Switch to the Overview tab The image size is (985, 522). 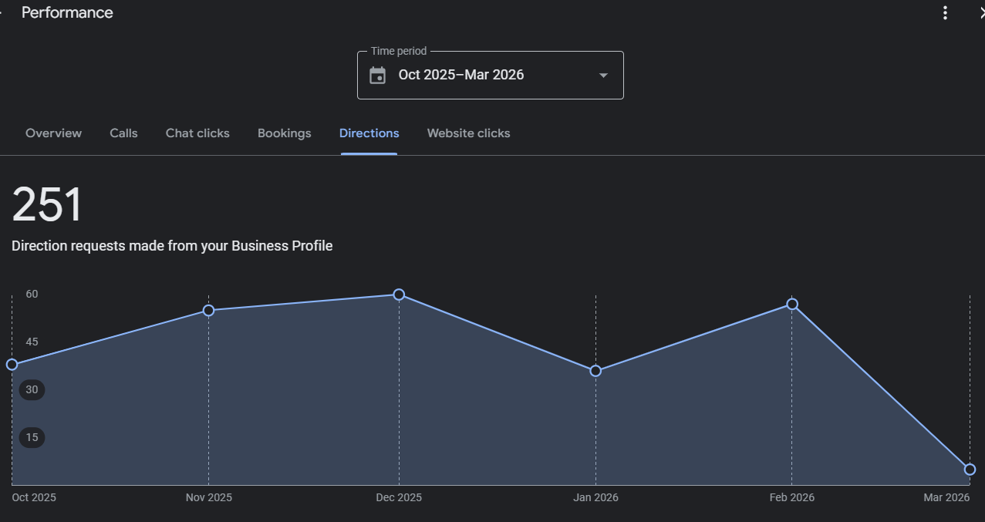click(53, 133)
